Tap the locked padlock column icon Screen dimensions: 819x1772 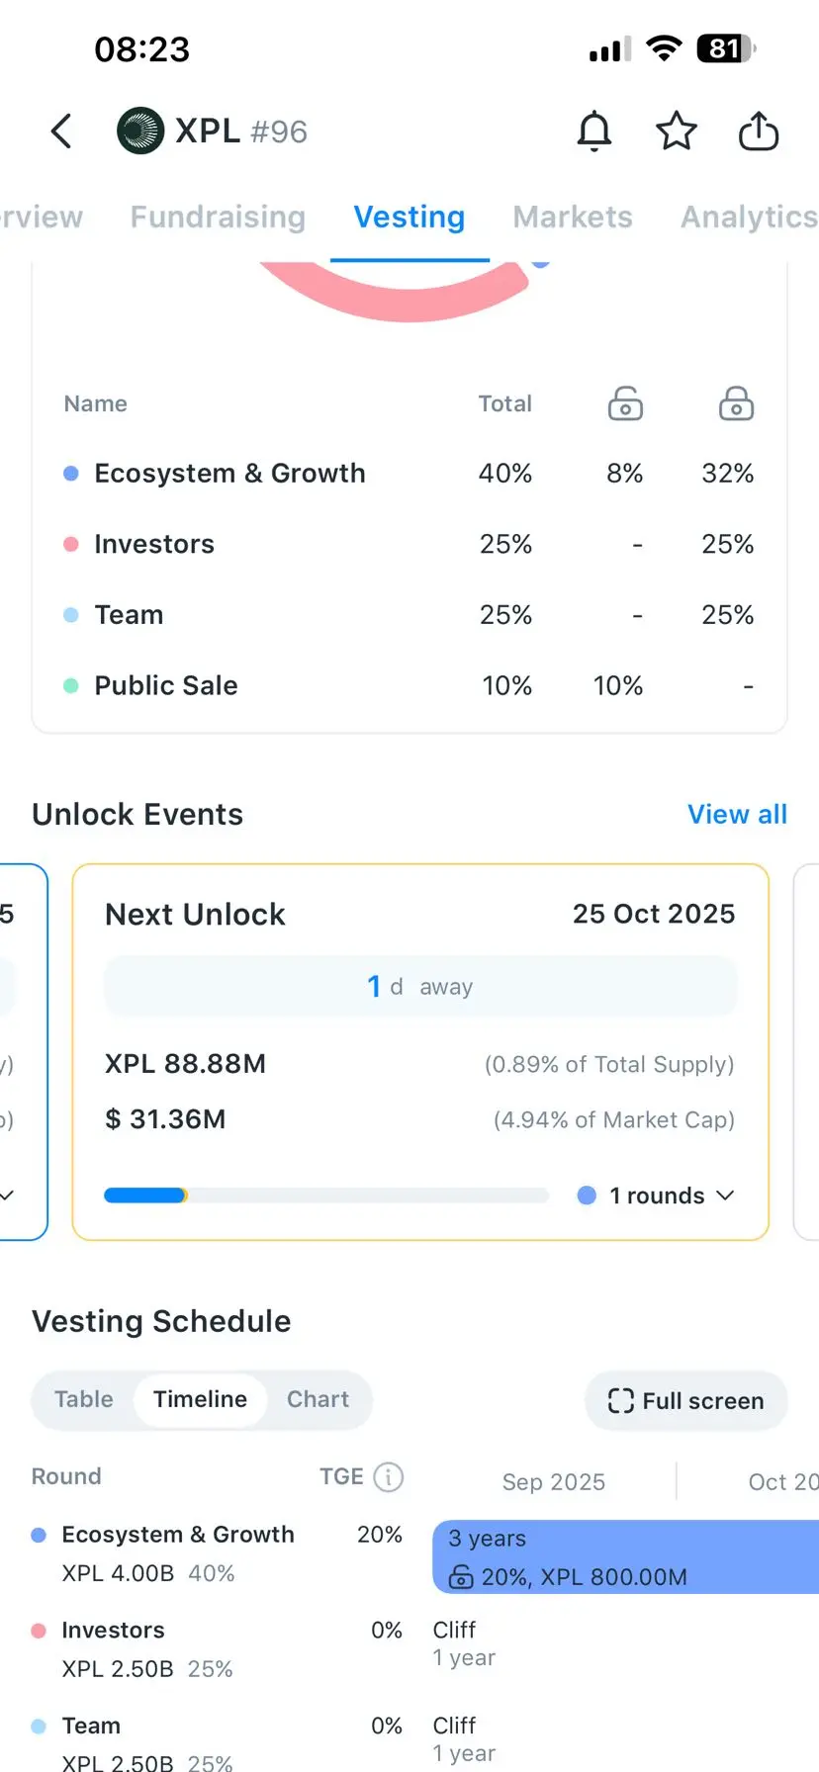tap(736, 403)
